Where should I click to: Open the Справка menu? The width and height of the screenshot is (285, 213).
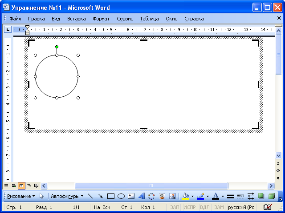(194, 19)
